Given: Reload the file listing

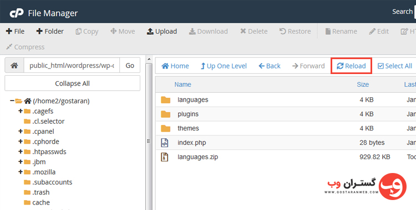Looking at the screenshot, I should (x=351, y=66).
